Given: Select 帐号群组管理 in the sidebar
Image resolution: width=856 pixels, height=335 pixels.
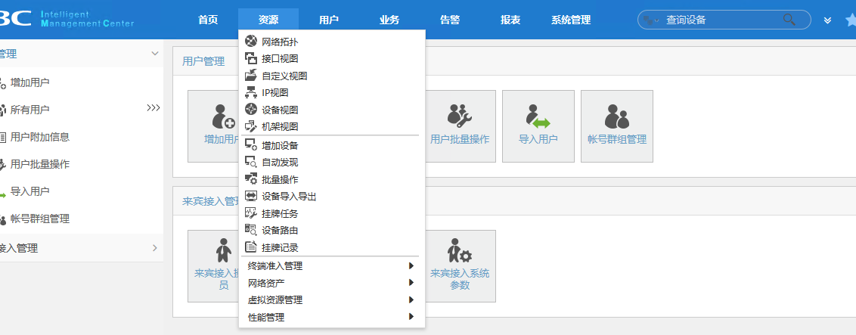Looking at the screenshot, I should pos(40,219).
